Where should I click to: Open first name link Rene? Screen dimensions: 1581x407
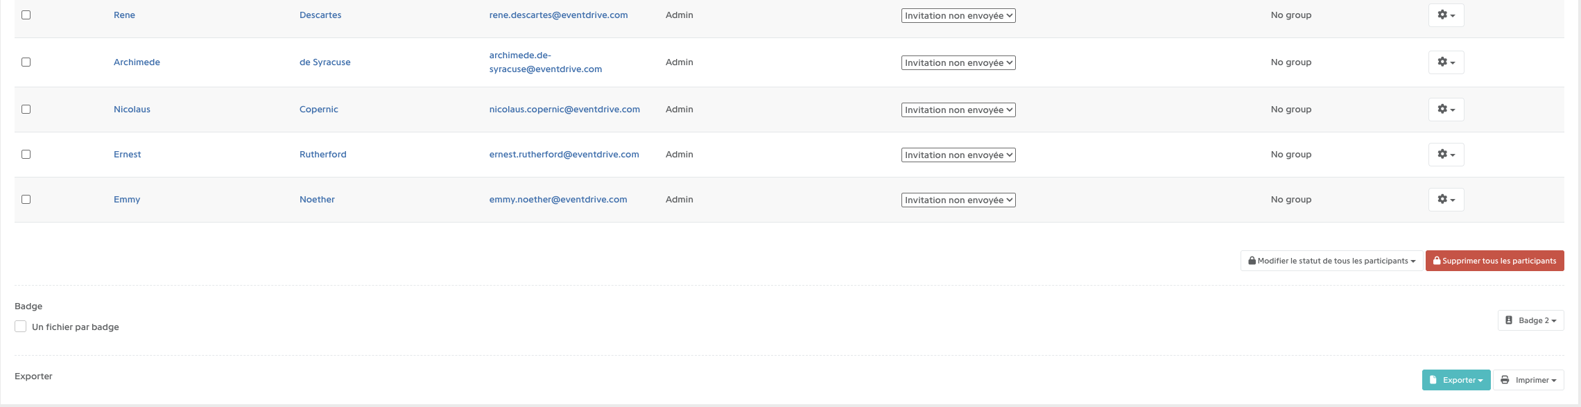point(124,15)
